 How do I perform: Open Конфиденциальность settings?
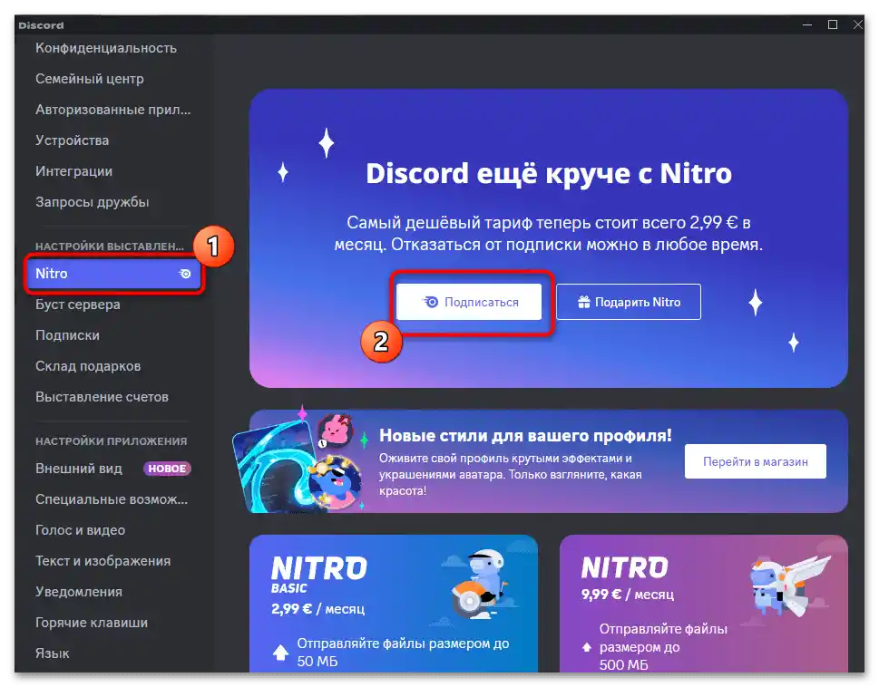[x=106, y=48]
